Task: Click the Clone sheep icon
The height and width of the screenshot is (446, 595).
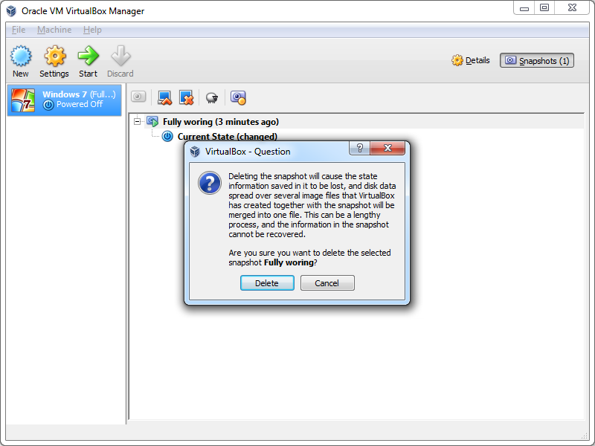Action: [212, 98]
